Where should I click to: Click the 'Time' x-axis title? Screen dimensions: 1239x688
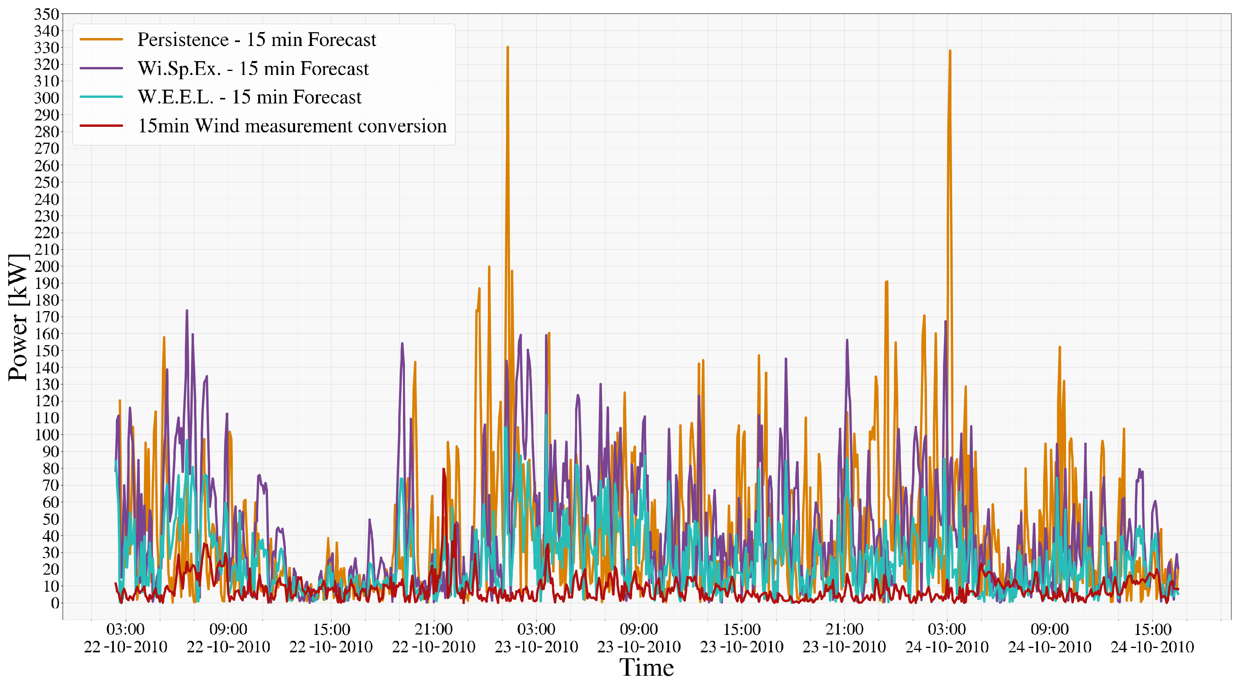646,667
